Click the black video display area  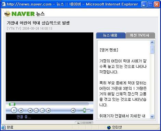pyautogui.click(x=50, y=67)
